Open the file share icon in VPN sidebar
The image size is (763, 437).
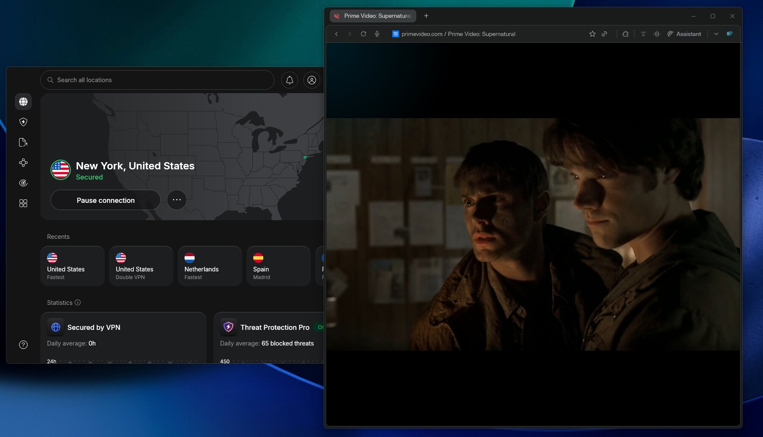tap(23, 142)
